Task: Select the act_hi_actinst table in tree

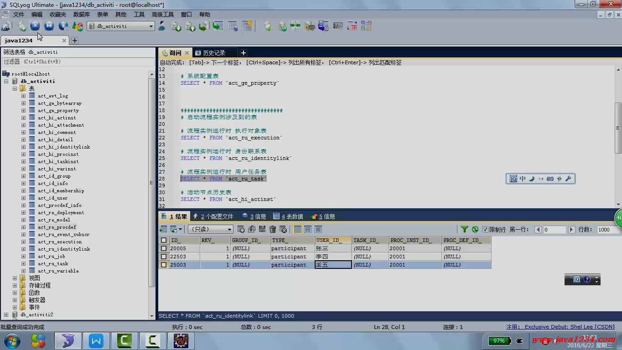Action: [57, 118]
